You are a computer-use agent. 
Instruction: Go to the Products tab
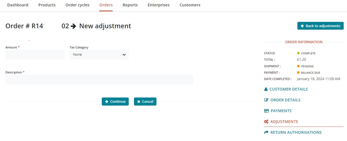[47, 5]
